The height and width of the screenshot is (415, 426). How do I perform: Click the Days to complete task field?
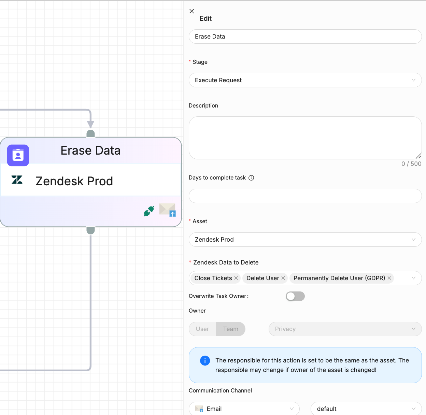click(x=305, y=196)
